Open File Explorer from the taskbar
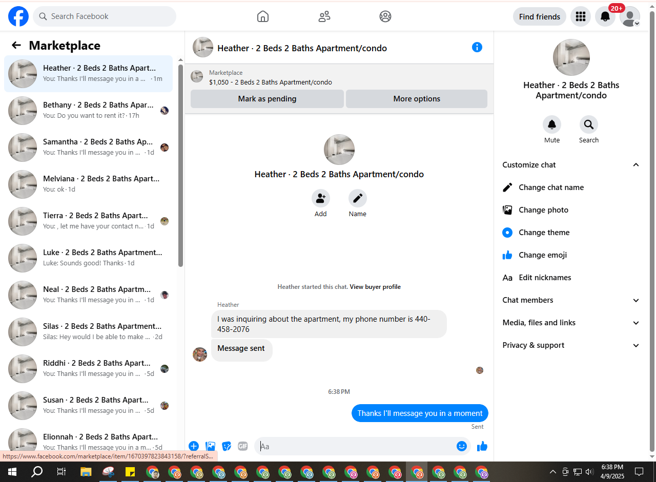Image resolution: width=656 pixels, height=482 pixels. click(86, 472)
